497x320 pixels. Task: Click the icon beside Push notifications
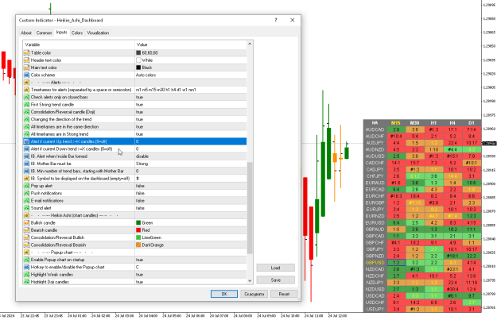pyautogui.click(x=26, y=193)
